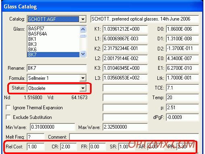The height and width of the screenshot is (154, 205).
Task: Click the p density field 2.51
Action: click(x=182, y=108)
